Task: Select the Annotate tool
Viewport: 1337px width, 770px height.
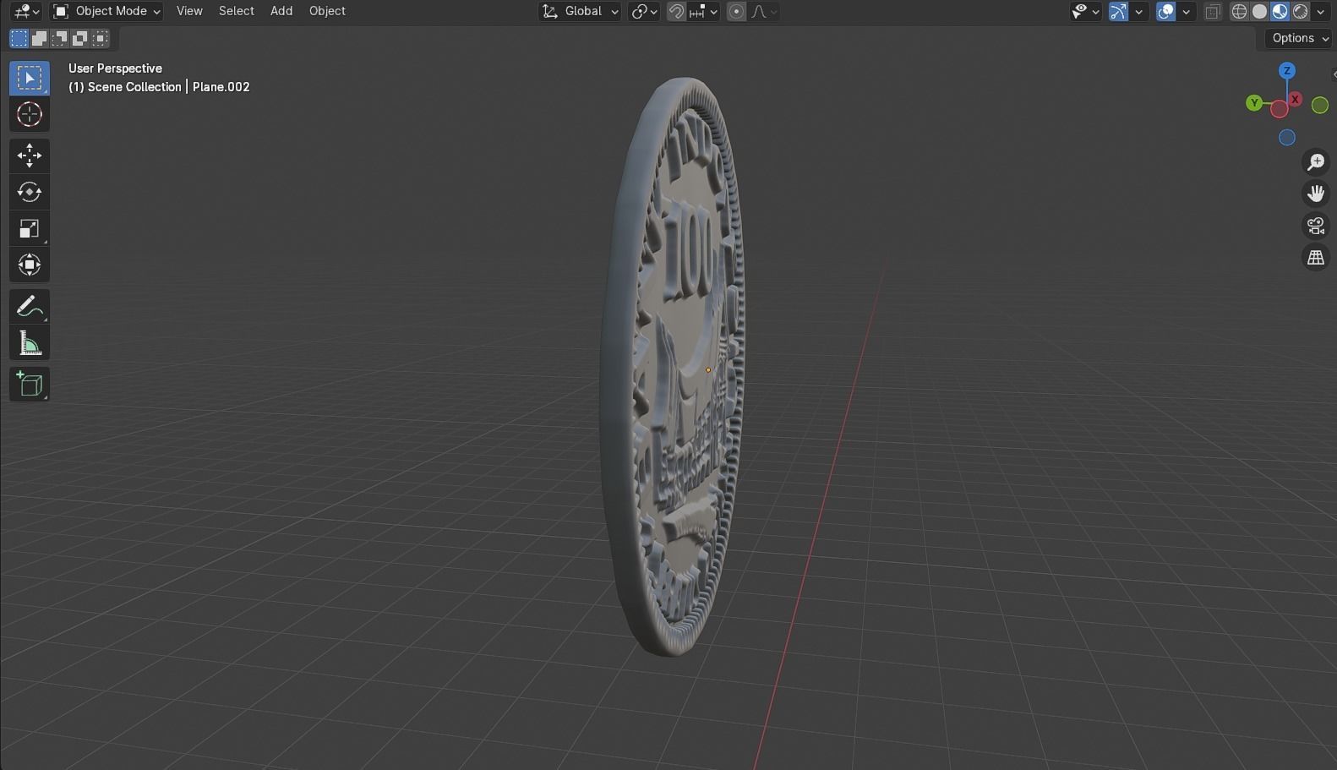Action: [x=30, y=306]
